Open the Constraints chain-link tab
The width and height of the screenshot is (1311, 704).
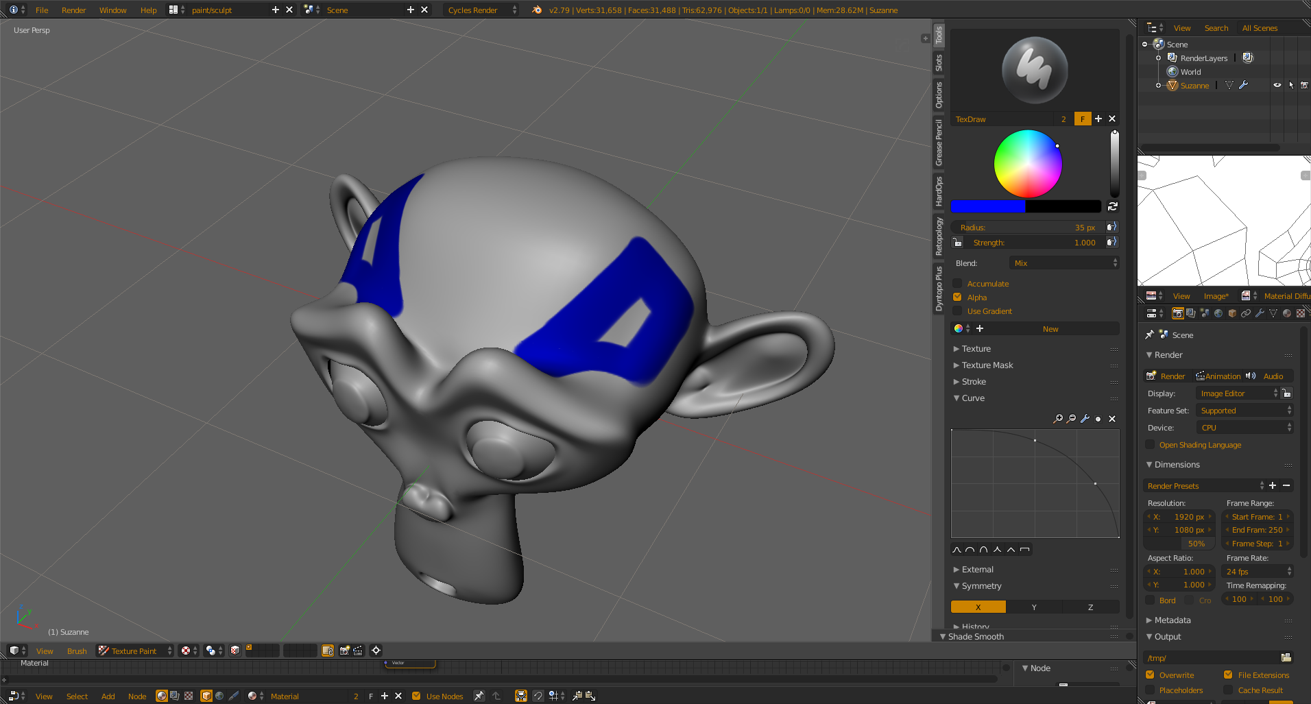pyautogui.click(x=1246, y=313)
